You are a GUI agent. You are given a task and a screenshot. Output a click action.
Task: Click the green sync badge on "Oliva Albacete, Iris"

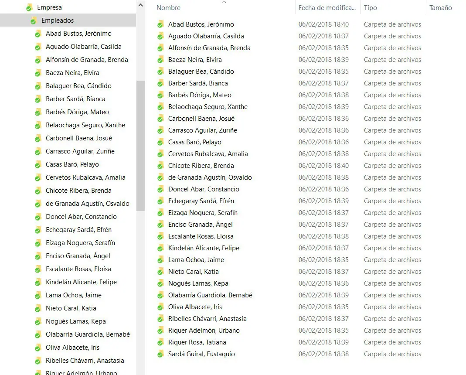pos(159,309)
